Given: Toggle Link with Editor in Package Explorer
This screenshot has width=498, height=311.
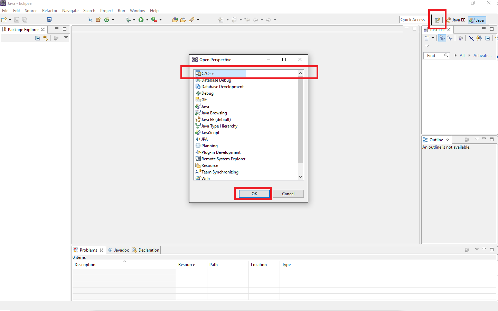Looking at the screenshot, I should [45, 38].
